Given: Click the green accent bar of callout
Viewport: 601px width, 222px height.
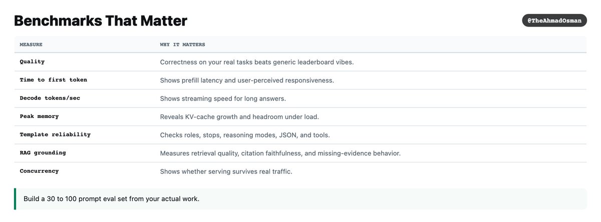Looking at the screenshot, I should pyautogui.click(x=15, y=199).
